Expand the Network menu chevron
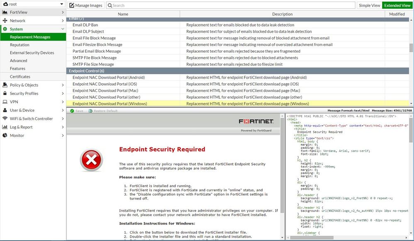This screenshot has height=241, width=414. (63, 21)
